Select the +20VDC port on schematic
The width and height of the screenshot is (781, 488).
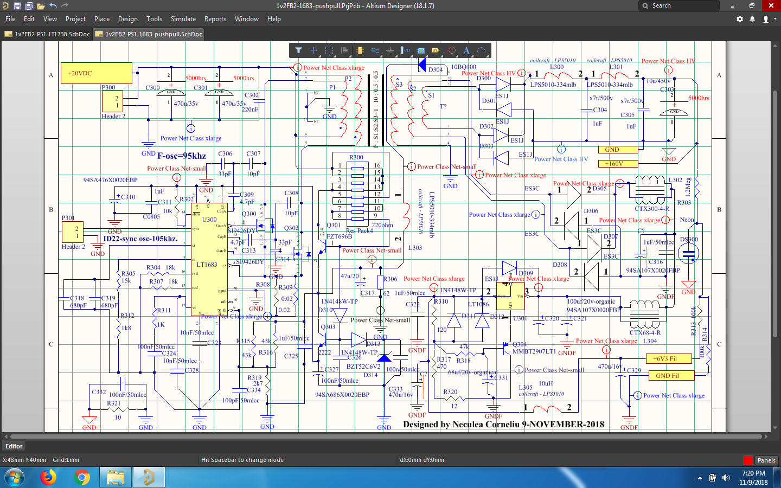[x=96, y=73]
